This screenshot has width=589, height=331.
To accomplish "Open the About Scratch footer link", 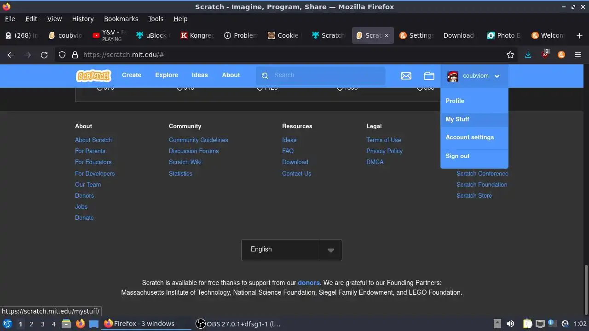I will point(93,140).
